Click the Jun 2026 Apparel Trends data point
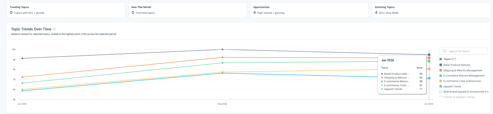 (429, 78)
